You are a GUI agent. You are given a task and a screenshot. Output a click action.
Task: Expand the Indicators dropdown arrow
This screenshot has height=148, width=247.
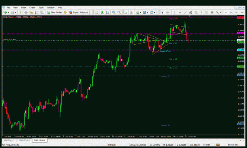(140, 12)
